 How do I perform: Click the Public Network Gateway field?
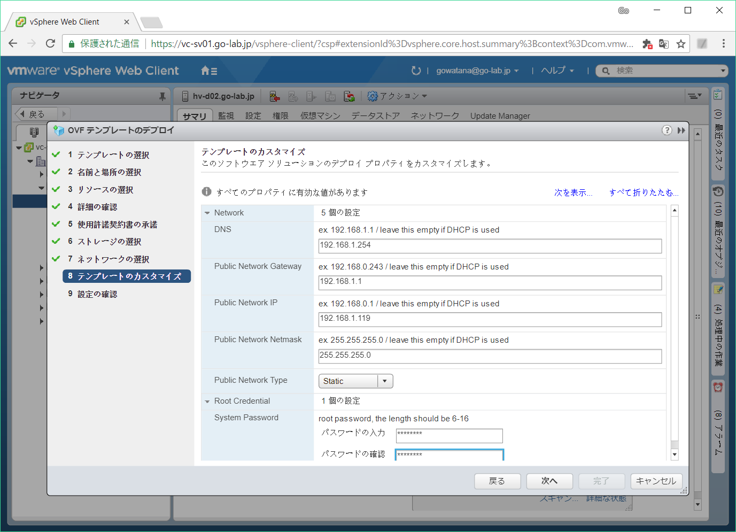490,282
